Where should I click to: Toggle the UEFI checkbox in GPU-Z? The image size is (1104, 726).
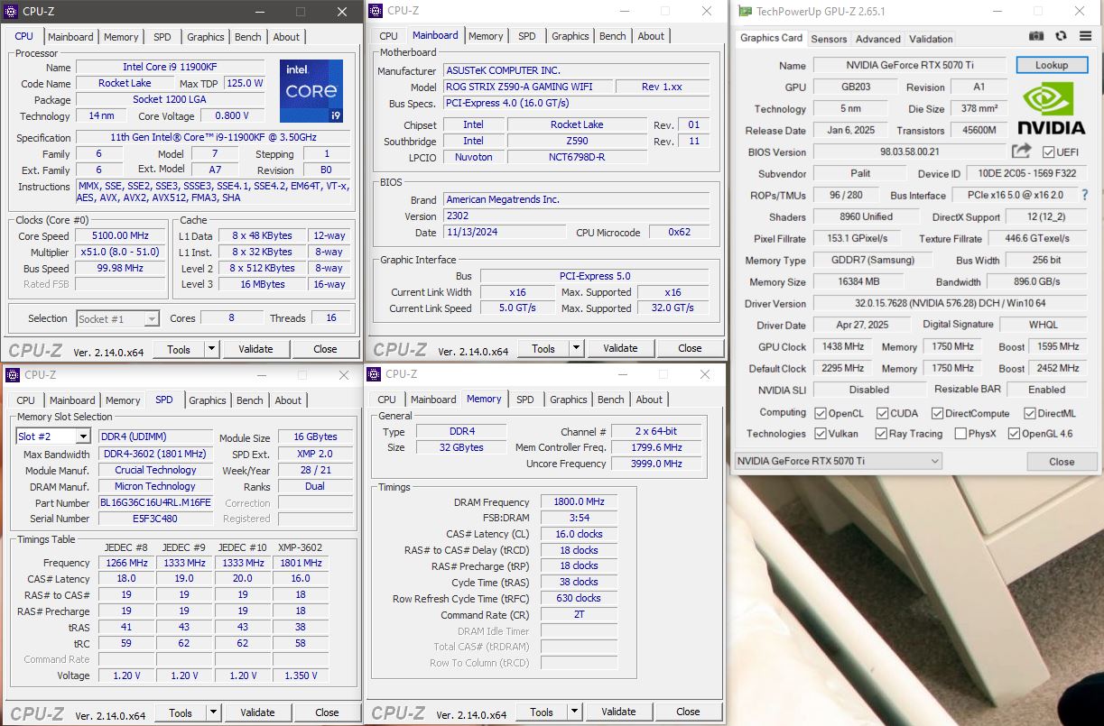(1049, 152)
